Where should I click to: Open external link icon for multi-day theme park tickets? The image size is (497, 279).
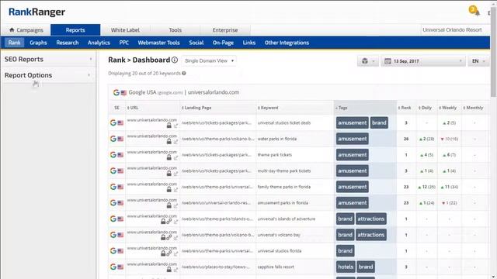pyautogui.click(x=176, y=174)
